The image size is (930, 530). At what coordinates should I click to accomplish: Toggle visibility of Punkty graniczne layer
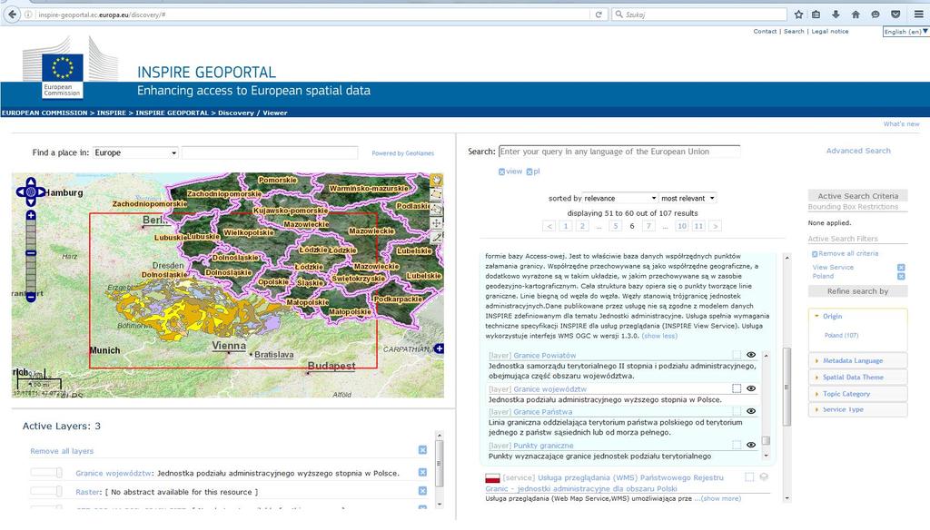click(751, 445)
